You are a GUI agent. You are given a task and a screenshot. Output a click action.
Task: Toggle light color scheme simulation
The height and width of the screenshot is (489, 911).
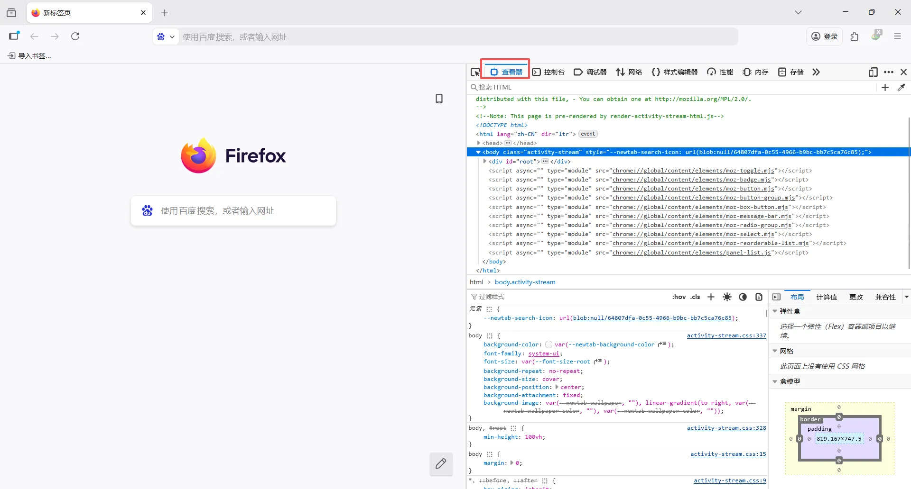(x=727, y=297)
